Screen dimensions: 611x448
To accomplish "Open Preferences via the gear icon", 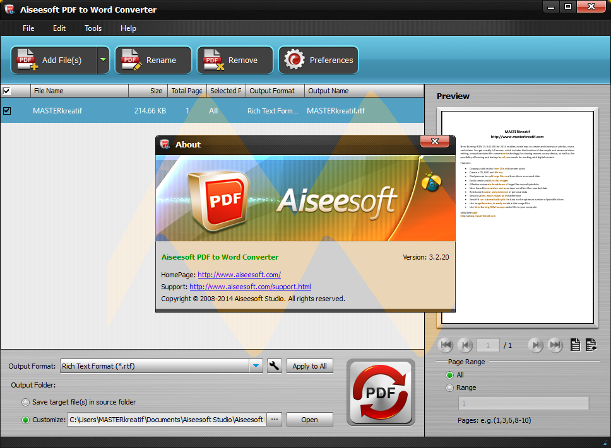I will pyautogui.click(x=292, y=60).
